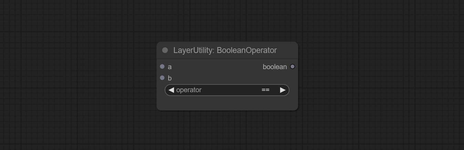This screenshot has height=150, width=464.
Task: Click the input socket next to b
Action: (162, 78)
